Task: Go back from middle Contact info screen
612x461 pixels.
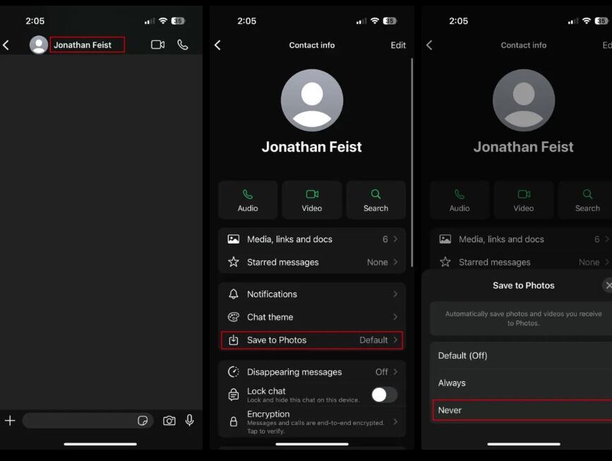Action: click(218, 45)
